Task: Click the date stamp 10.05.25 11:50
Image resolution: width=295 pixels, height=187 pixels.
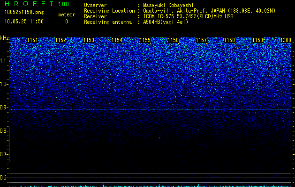Action: [24, 22]
